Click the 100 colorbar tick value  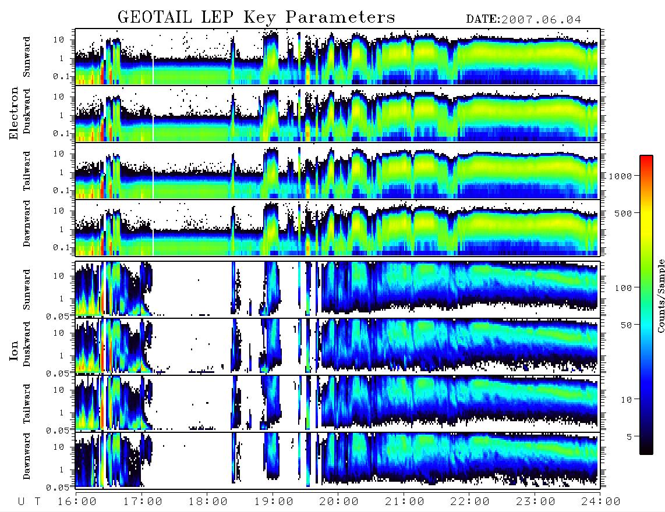point(624,288)
